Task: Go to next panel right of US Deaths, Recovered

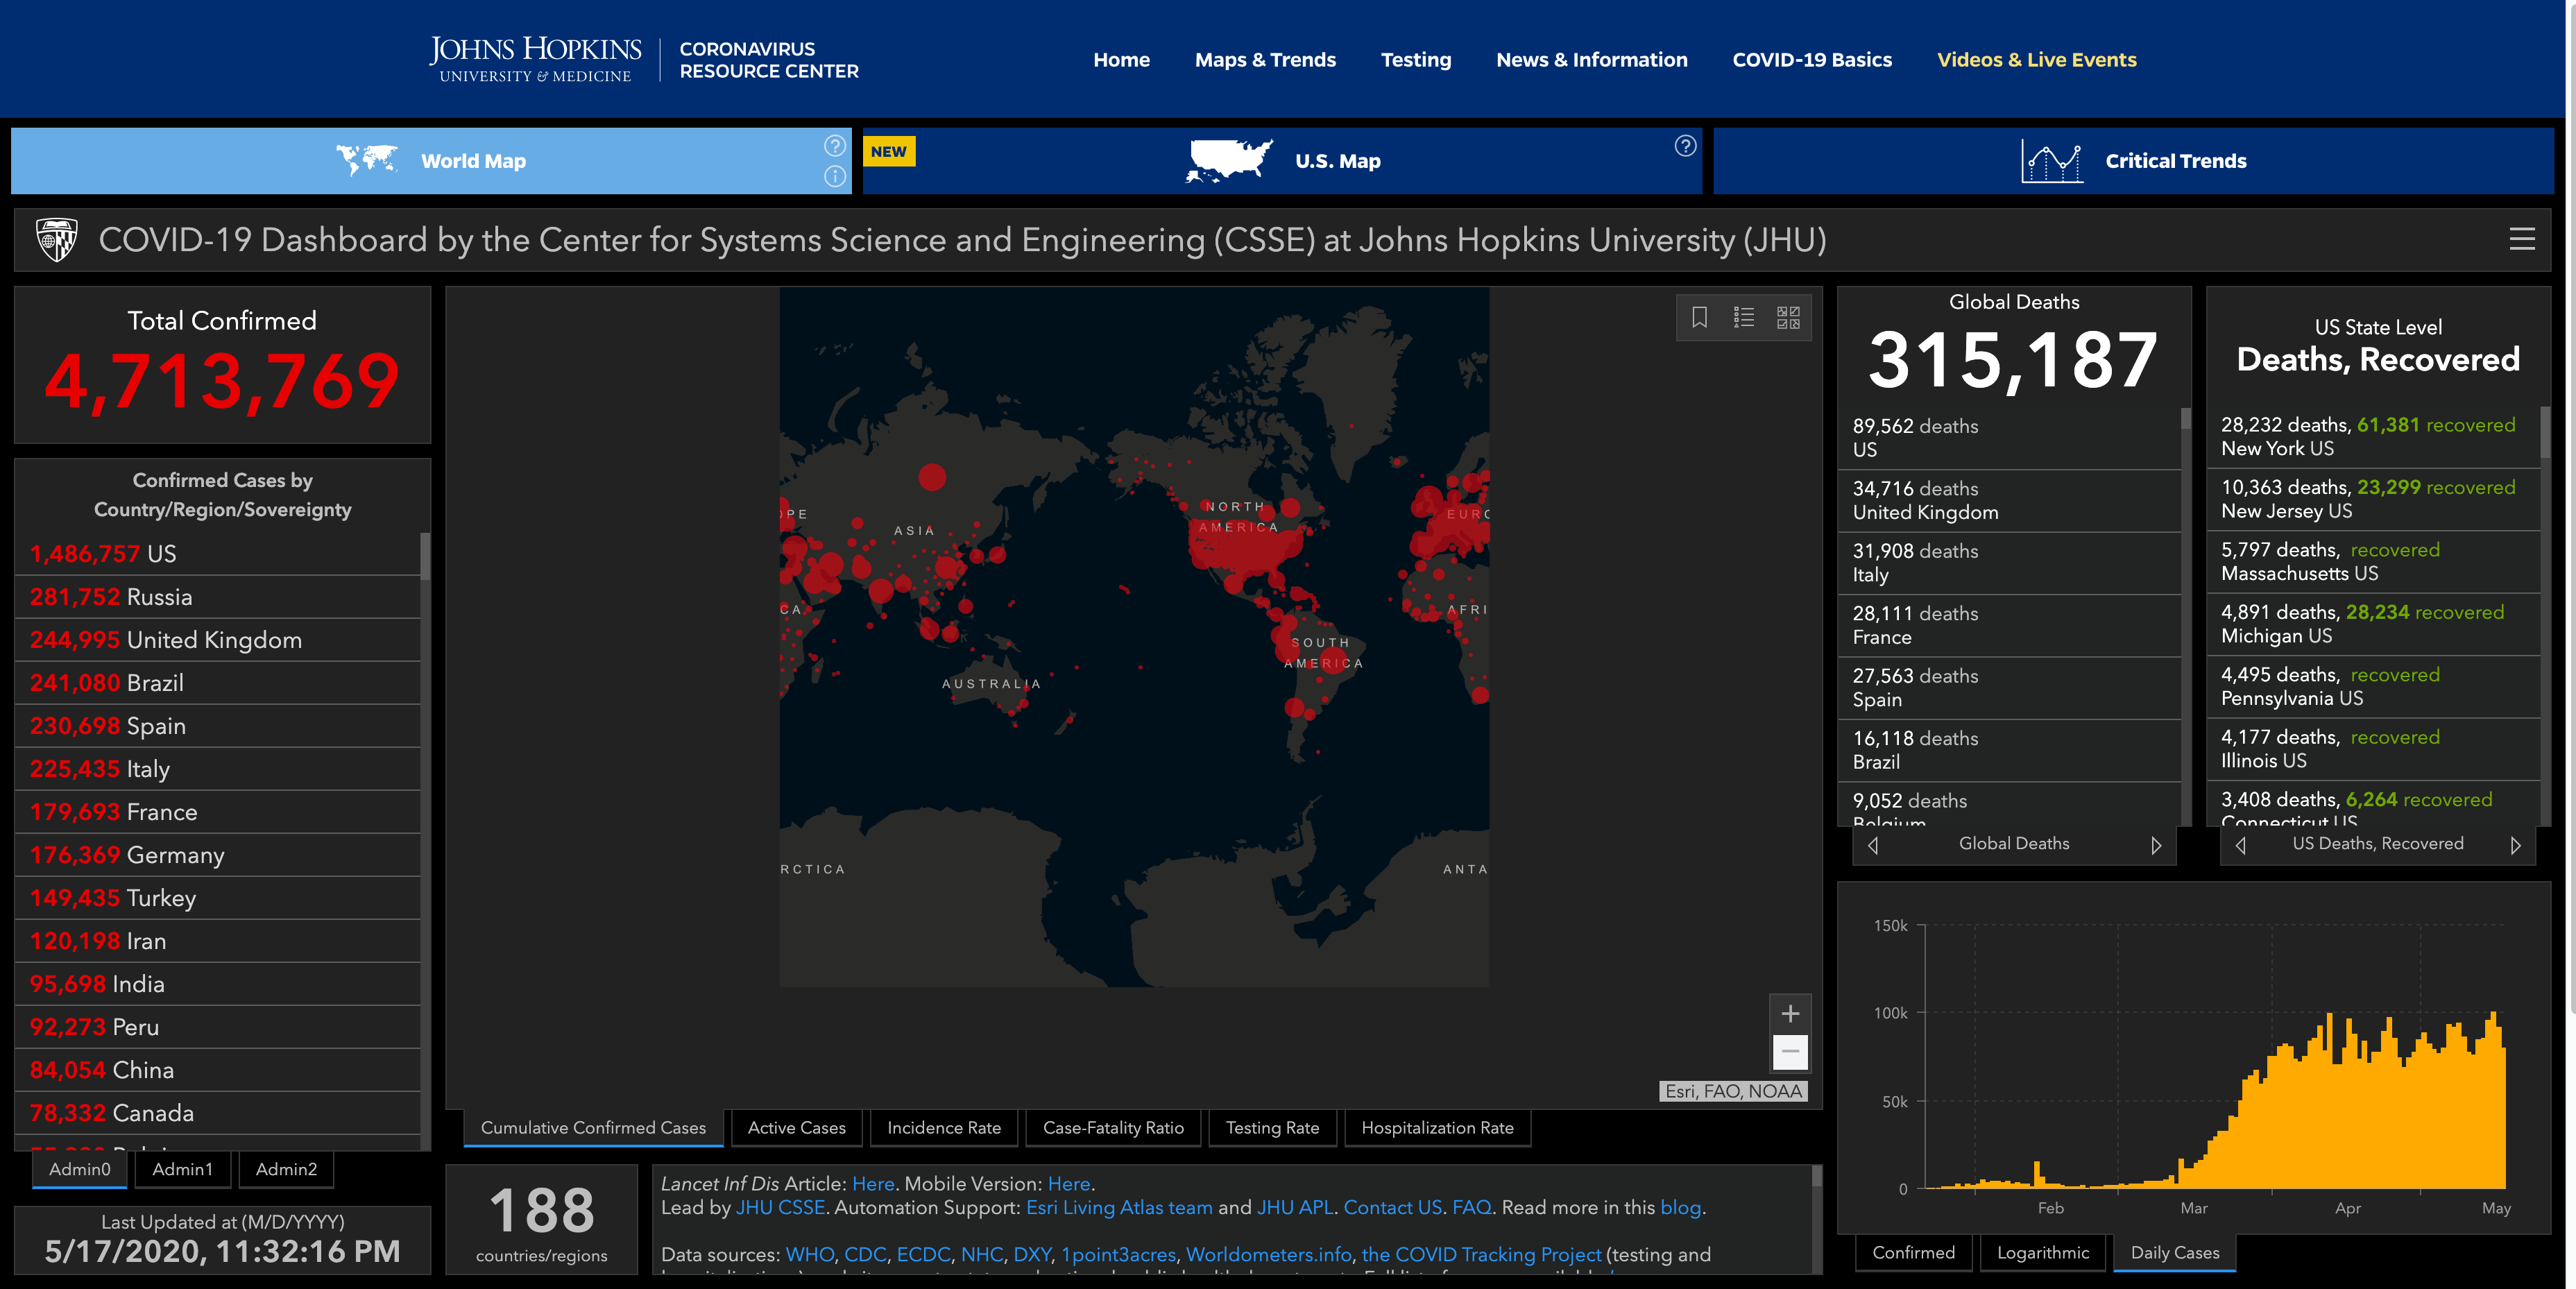Action: pos(2515,845)
